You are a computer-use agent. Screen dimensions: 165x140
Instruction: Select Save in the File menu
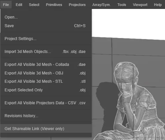click(x=46, y=26)
